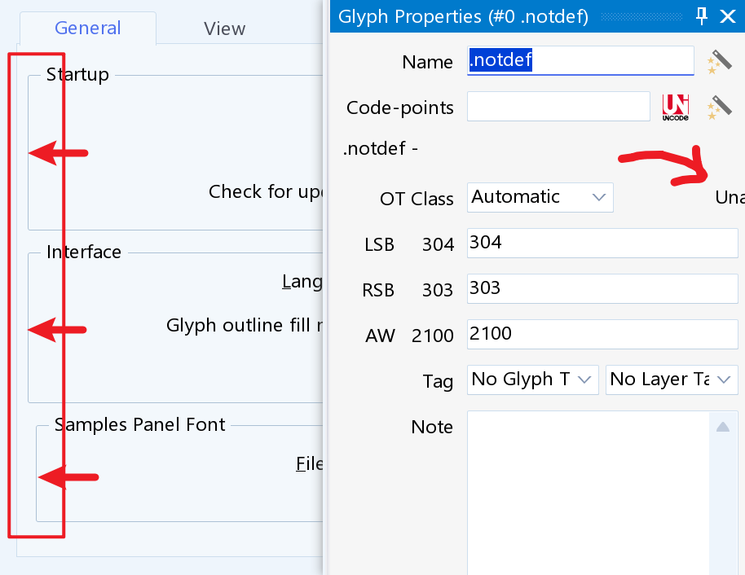This screenshot has height=575, width=745.
Task: Click the Note scrollbar up arrow
Action: [x=723, y=427]
